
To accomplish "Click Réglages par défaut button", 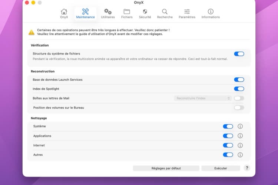I will click(166, 168).
